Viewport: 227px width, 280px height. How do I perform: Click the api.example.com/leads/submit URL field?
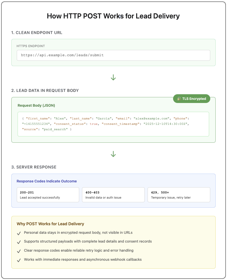coord(113,55)
